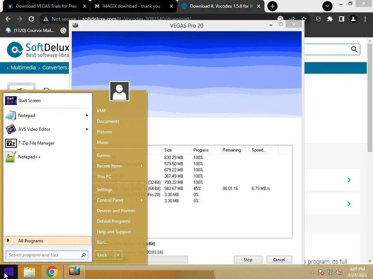This screenshot has width=373, height=279.
Task: Expand the Notepad recent files arrow
Action: pos(87,115)
